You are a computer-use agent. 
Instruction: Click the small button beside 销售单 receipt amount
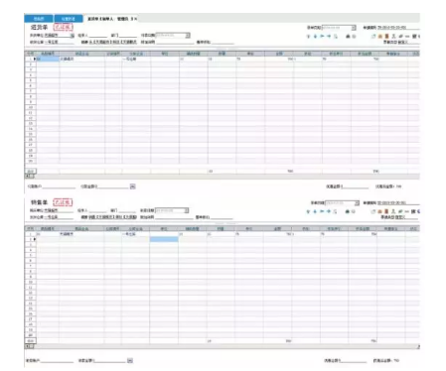(x=130, y=360)
